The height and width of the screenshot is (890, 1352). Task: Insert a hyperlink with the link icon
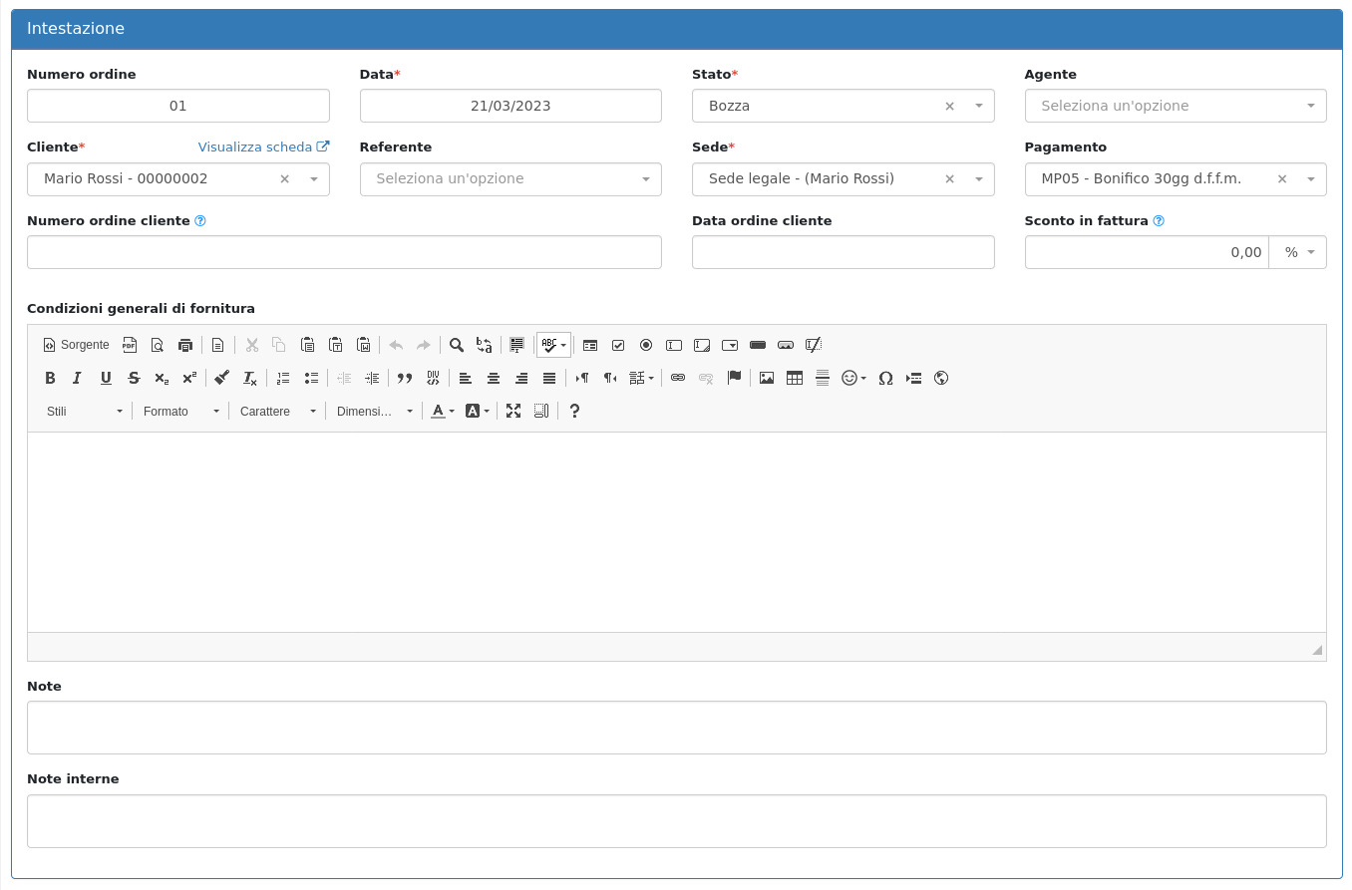[678, 378]
